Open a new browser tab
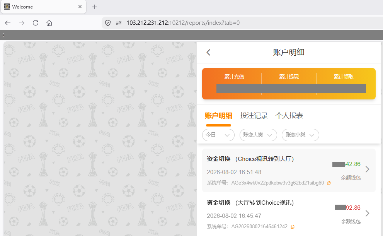The width and height of the screenshot is (383, 236). 95,7
